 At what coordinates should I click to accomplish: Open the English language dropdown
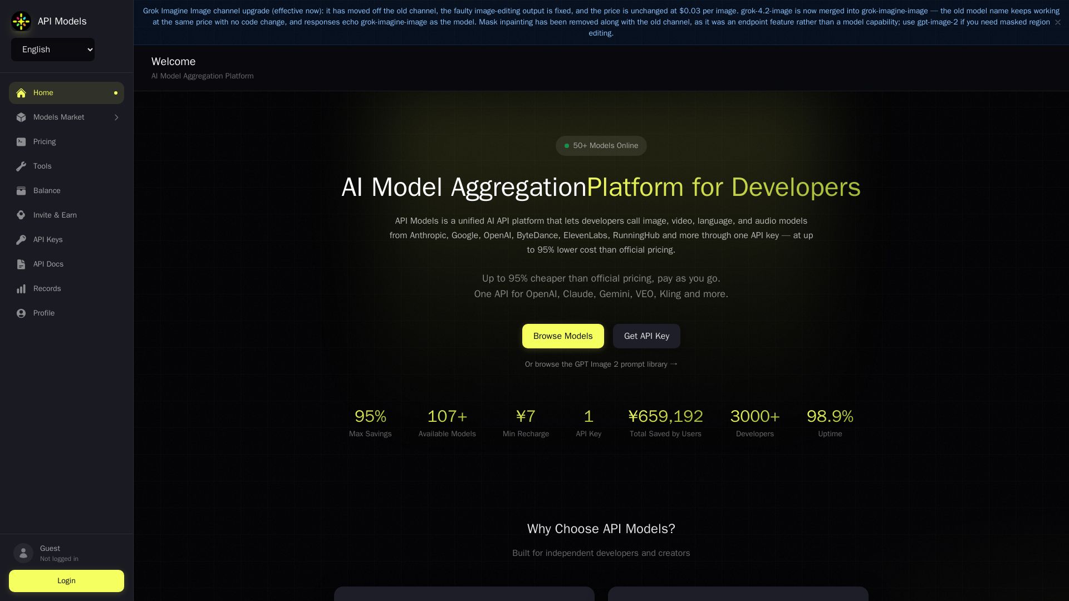click(53, 50)
